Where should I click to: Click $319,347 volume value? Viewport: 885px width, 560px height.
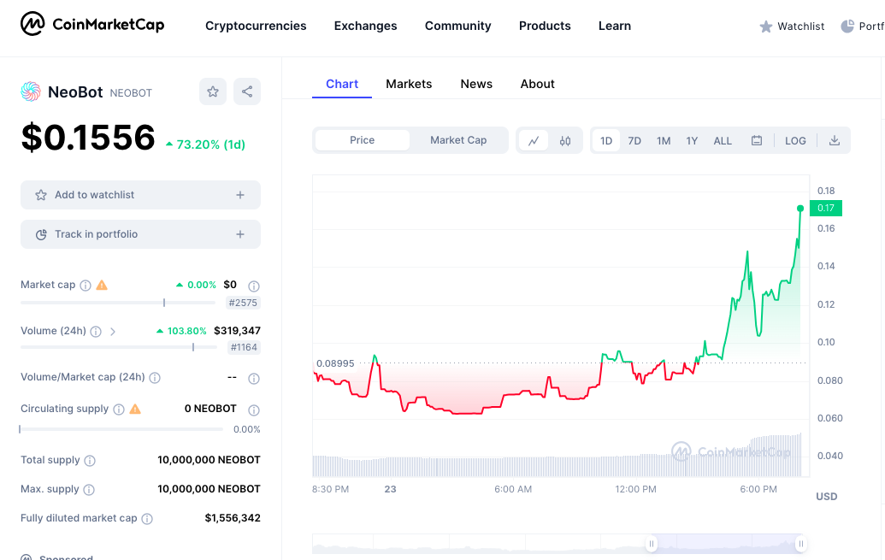(237, 330)
